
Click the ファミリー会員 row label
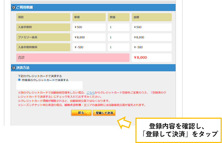43,37
